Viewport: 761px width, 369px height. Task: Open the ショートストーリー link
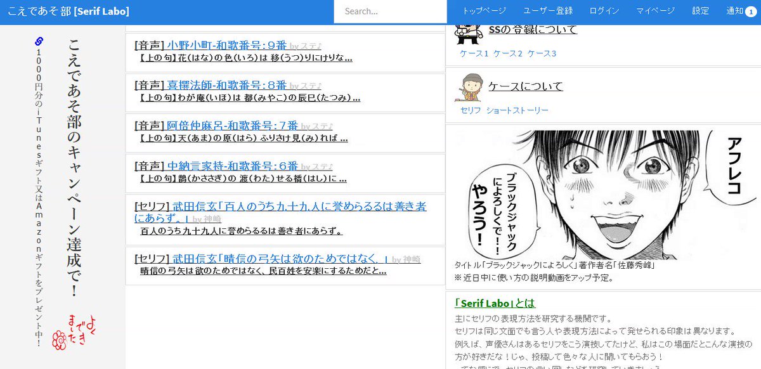pyautogui.click(x=517, y=110)
